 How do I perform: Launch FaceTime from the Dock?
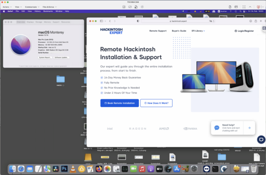pyautogui.click(x=133, y=169)
